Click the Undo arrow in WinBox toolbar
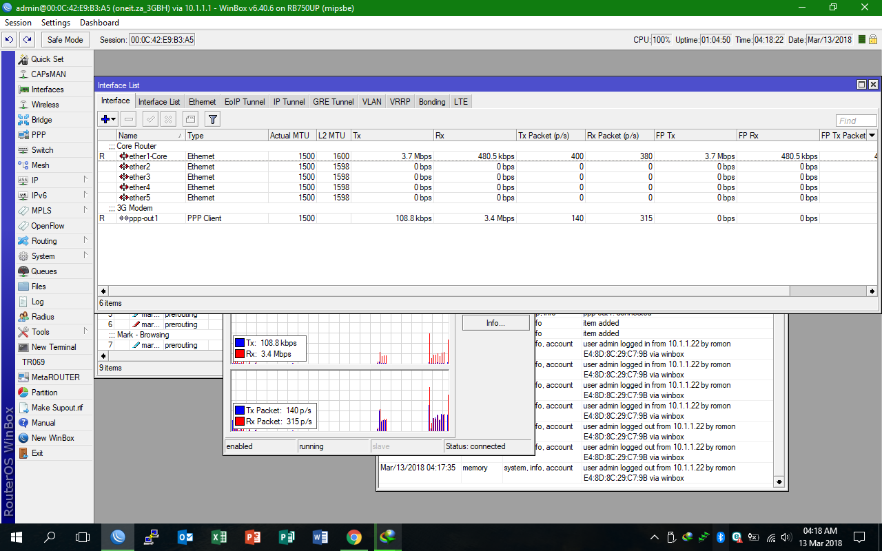 (x=10, y=40)
